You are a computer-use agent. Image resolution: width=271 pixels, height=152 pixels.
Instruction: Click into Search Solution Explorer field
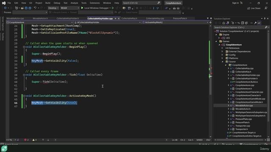tap(239, 27)
